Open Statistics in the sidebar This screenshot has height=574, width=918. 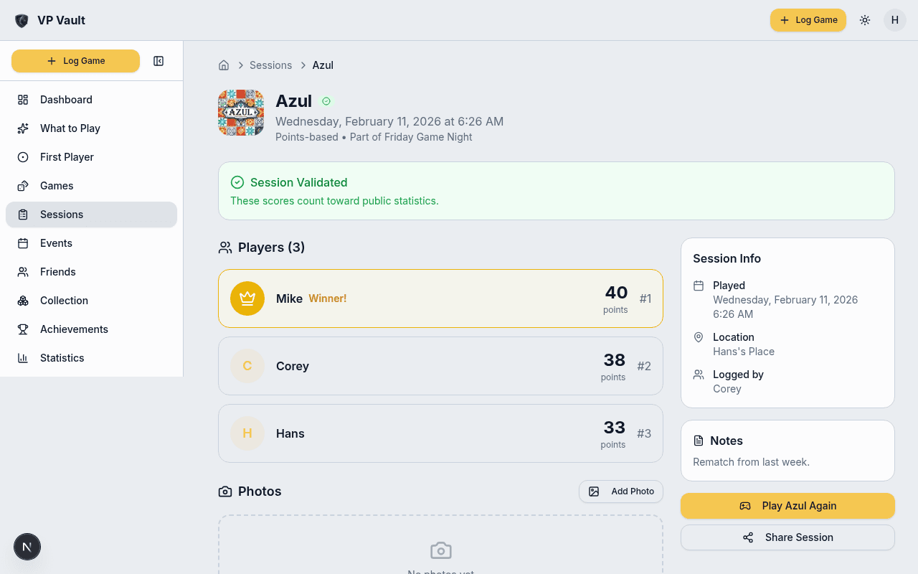[62, 358]
